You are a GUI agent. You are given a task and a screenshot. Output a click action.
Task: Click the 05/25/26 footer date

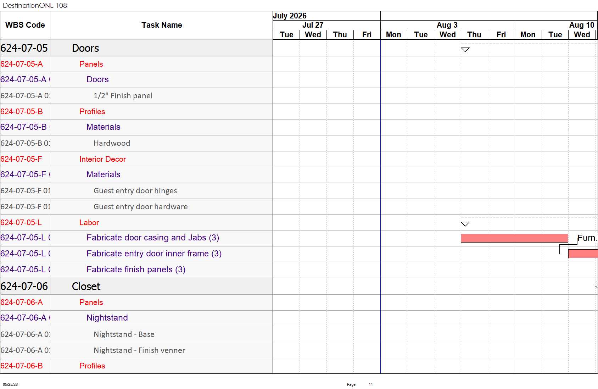coord(10,384)
